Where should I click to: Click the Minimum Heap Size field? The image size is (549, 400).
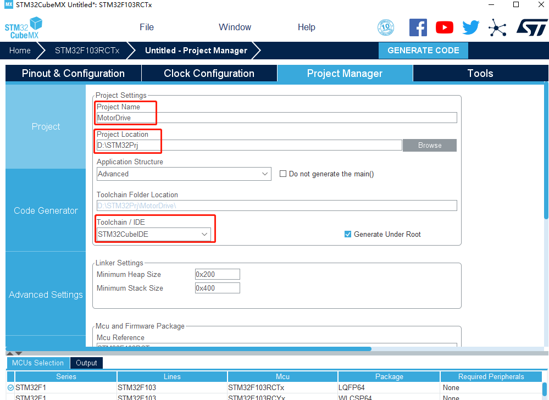(x=218, y=274)
